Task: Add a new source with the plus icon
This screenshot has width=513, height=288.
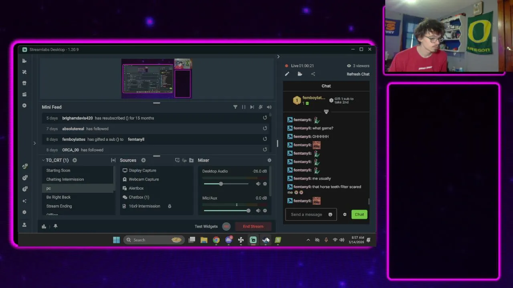Action: point(143,160)
